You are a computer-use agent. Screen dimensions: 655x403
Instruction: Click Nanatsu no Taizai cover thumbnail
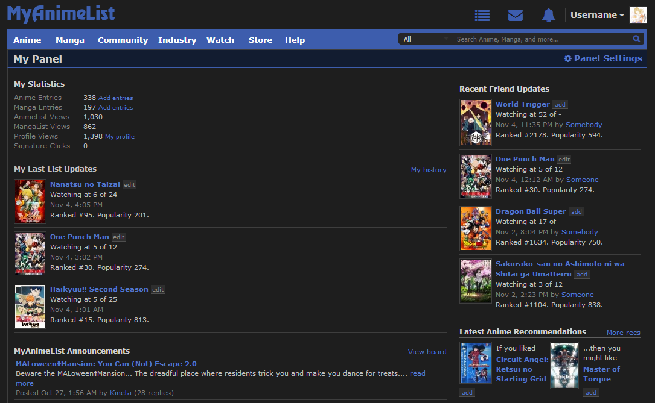[x=30, y=202]
